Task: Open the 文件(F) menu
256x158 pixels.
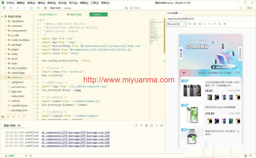Action: tap(10, 3)
